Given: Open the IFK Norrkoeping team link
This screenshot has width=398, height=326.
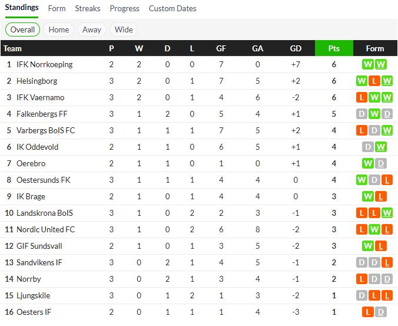Looking at the screenshot, I should (x=45, y=64).
